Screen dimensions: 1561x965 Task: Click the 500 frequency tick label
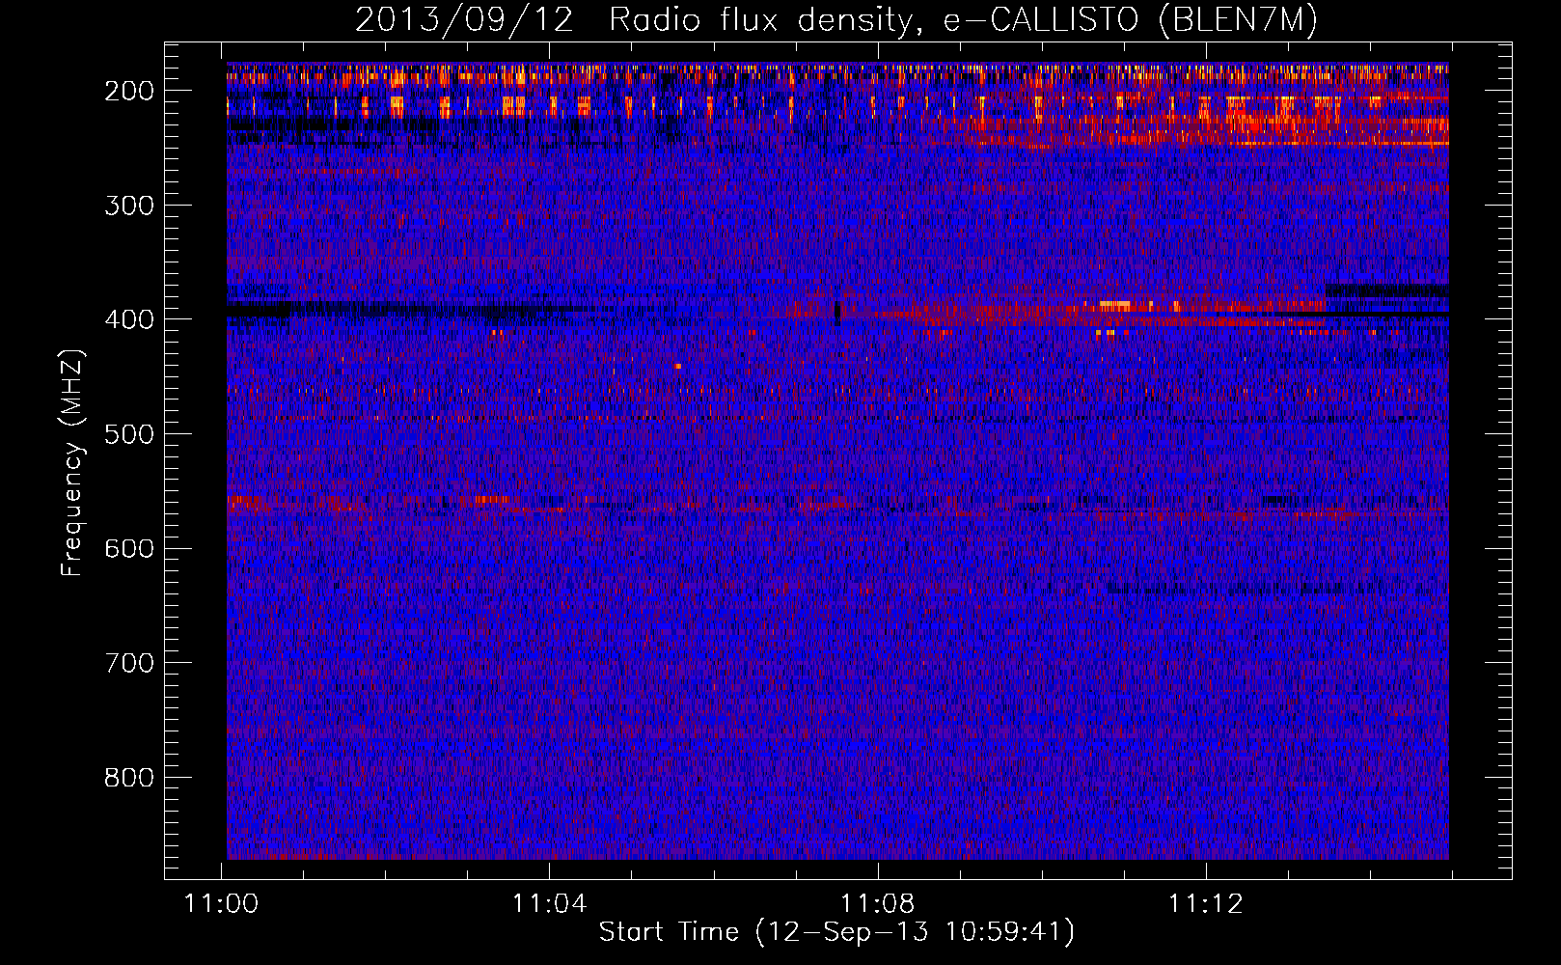tap(128, 434)
